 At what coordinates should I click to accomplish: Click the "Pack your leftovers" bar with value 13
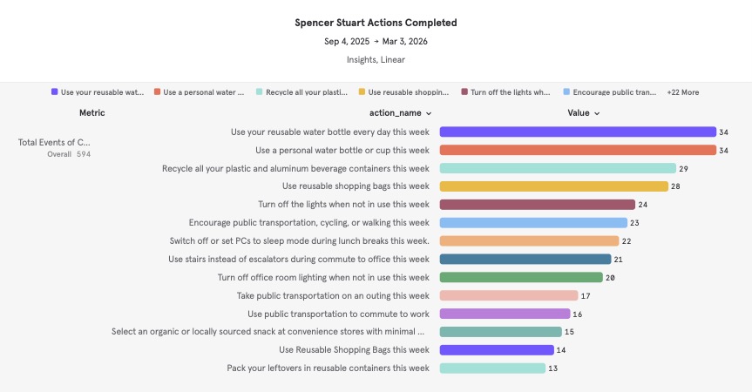484,368
